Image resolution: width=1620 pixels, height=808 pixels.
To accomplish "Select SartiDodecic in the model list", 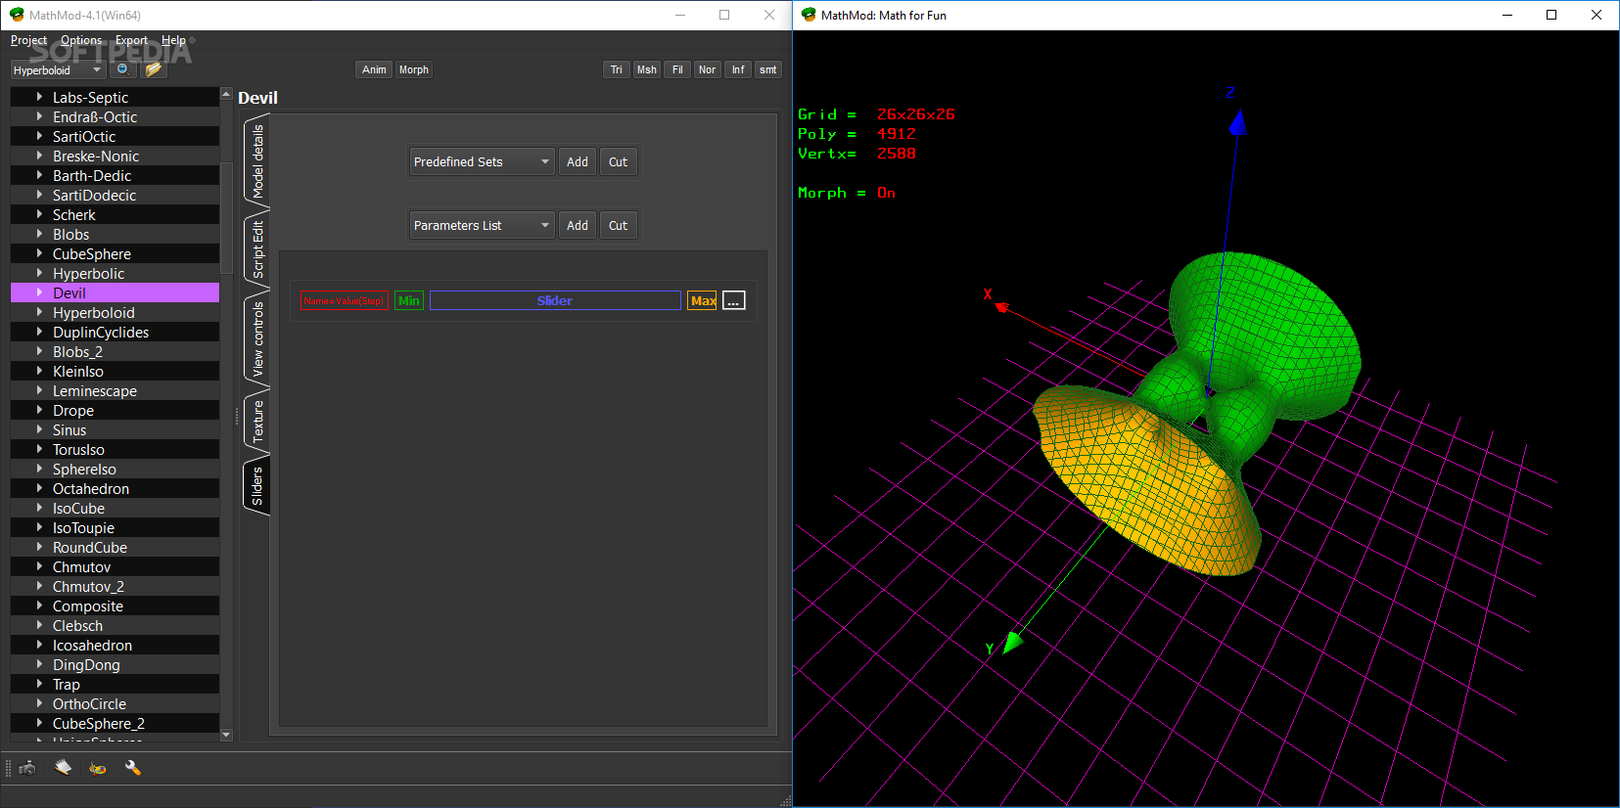I will [x=94, y=195].
